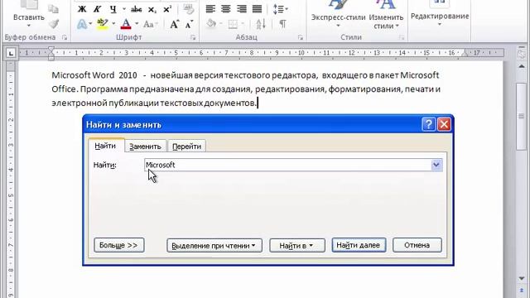Click vertical scrollbar up arrow
This screenshot has width=530, height=298.
tap(522, 66)
